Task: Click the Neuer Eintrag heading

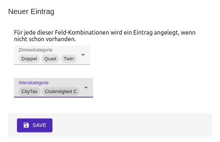Action: click(31, 11)
